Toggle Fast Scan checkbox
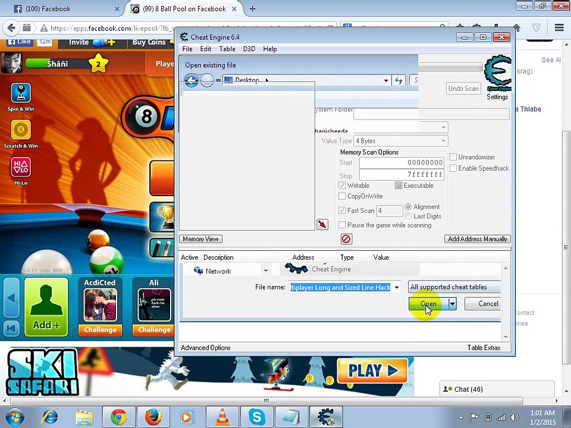The height and width of the screenshot is (428, 571). point(342,210)
